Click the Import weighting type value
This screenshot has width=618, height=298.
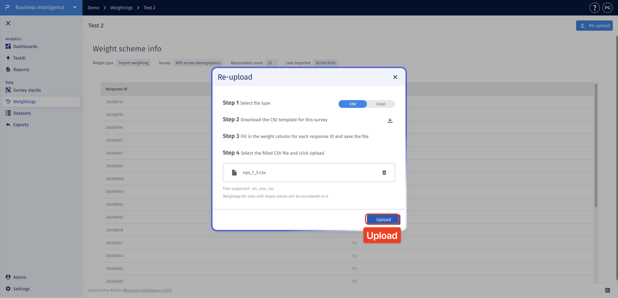[x=133, y=63]
